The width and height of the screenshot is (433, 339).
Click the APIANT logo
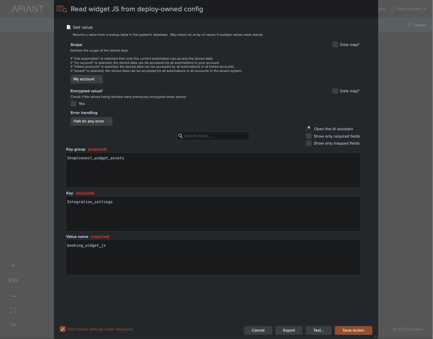click(x=28, y=9)
